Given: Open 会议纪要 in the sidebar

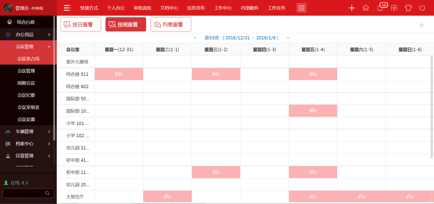Looking at the screenshot, I should (x=26, y=95).
